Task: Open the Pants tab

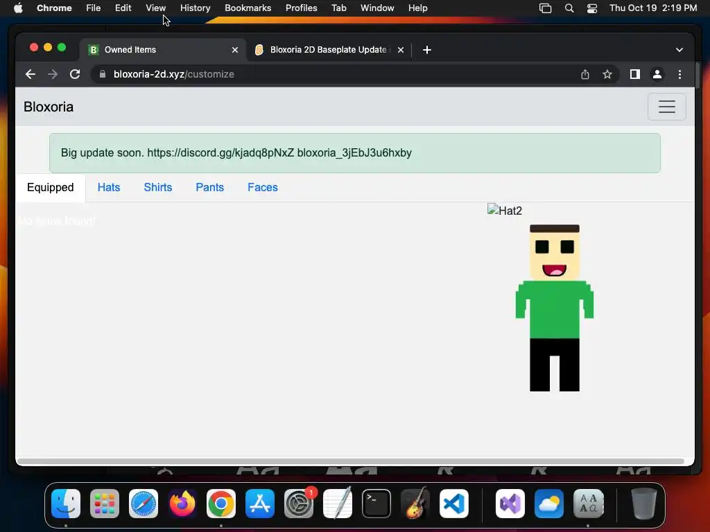Action: coord(209,187)
